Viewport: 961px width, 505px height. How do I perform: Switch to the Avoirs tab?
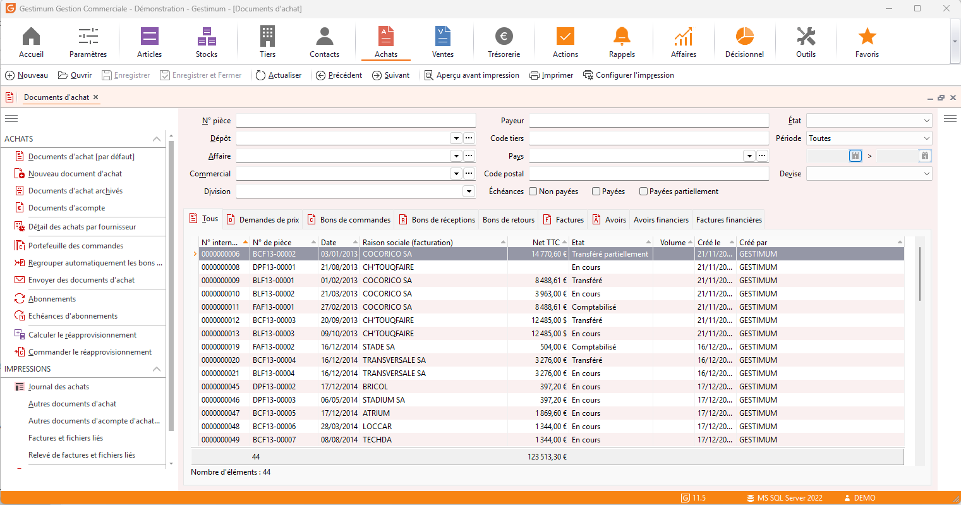coord(610,220)
